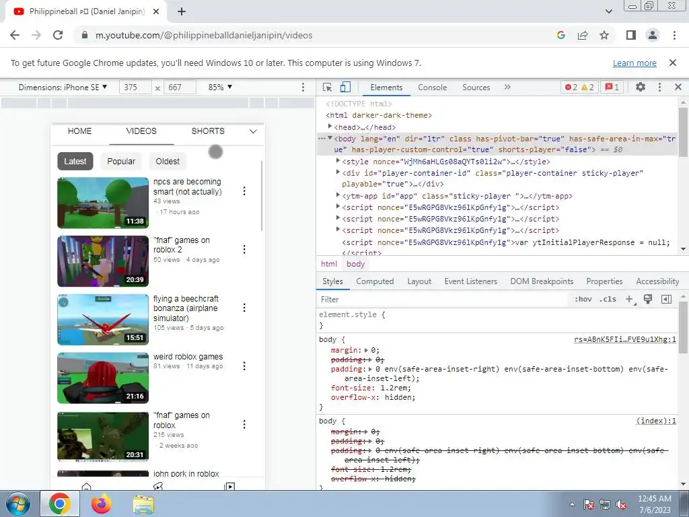This screenshot has width=689, height=517.
Task: Collapse the body element node
Action: [330, 138]
